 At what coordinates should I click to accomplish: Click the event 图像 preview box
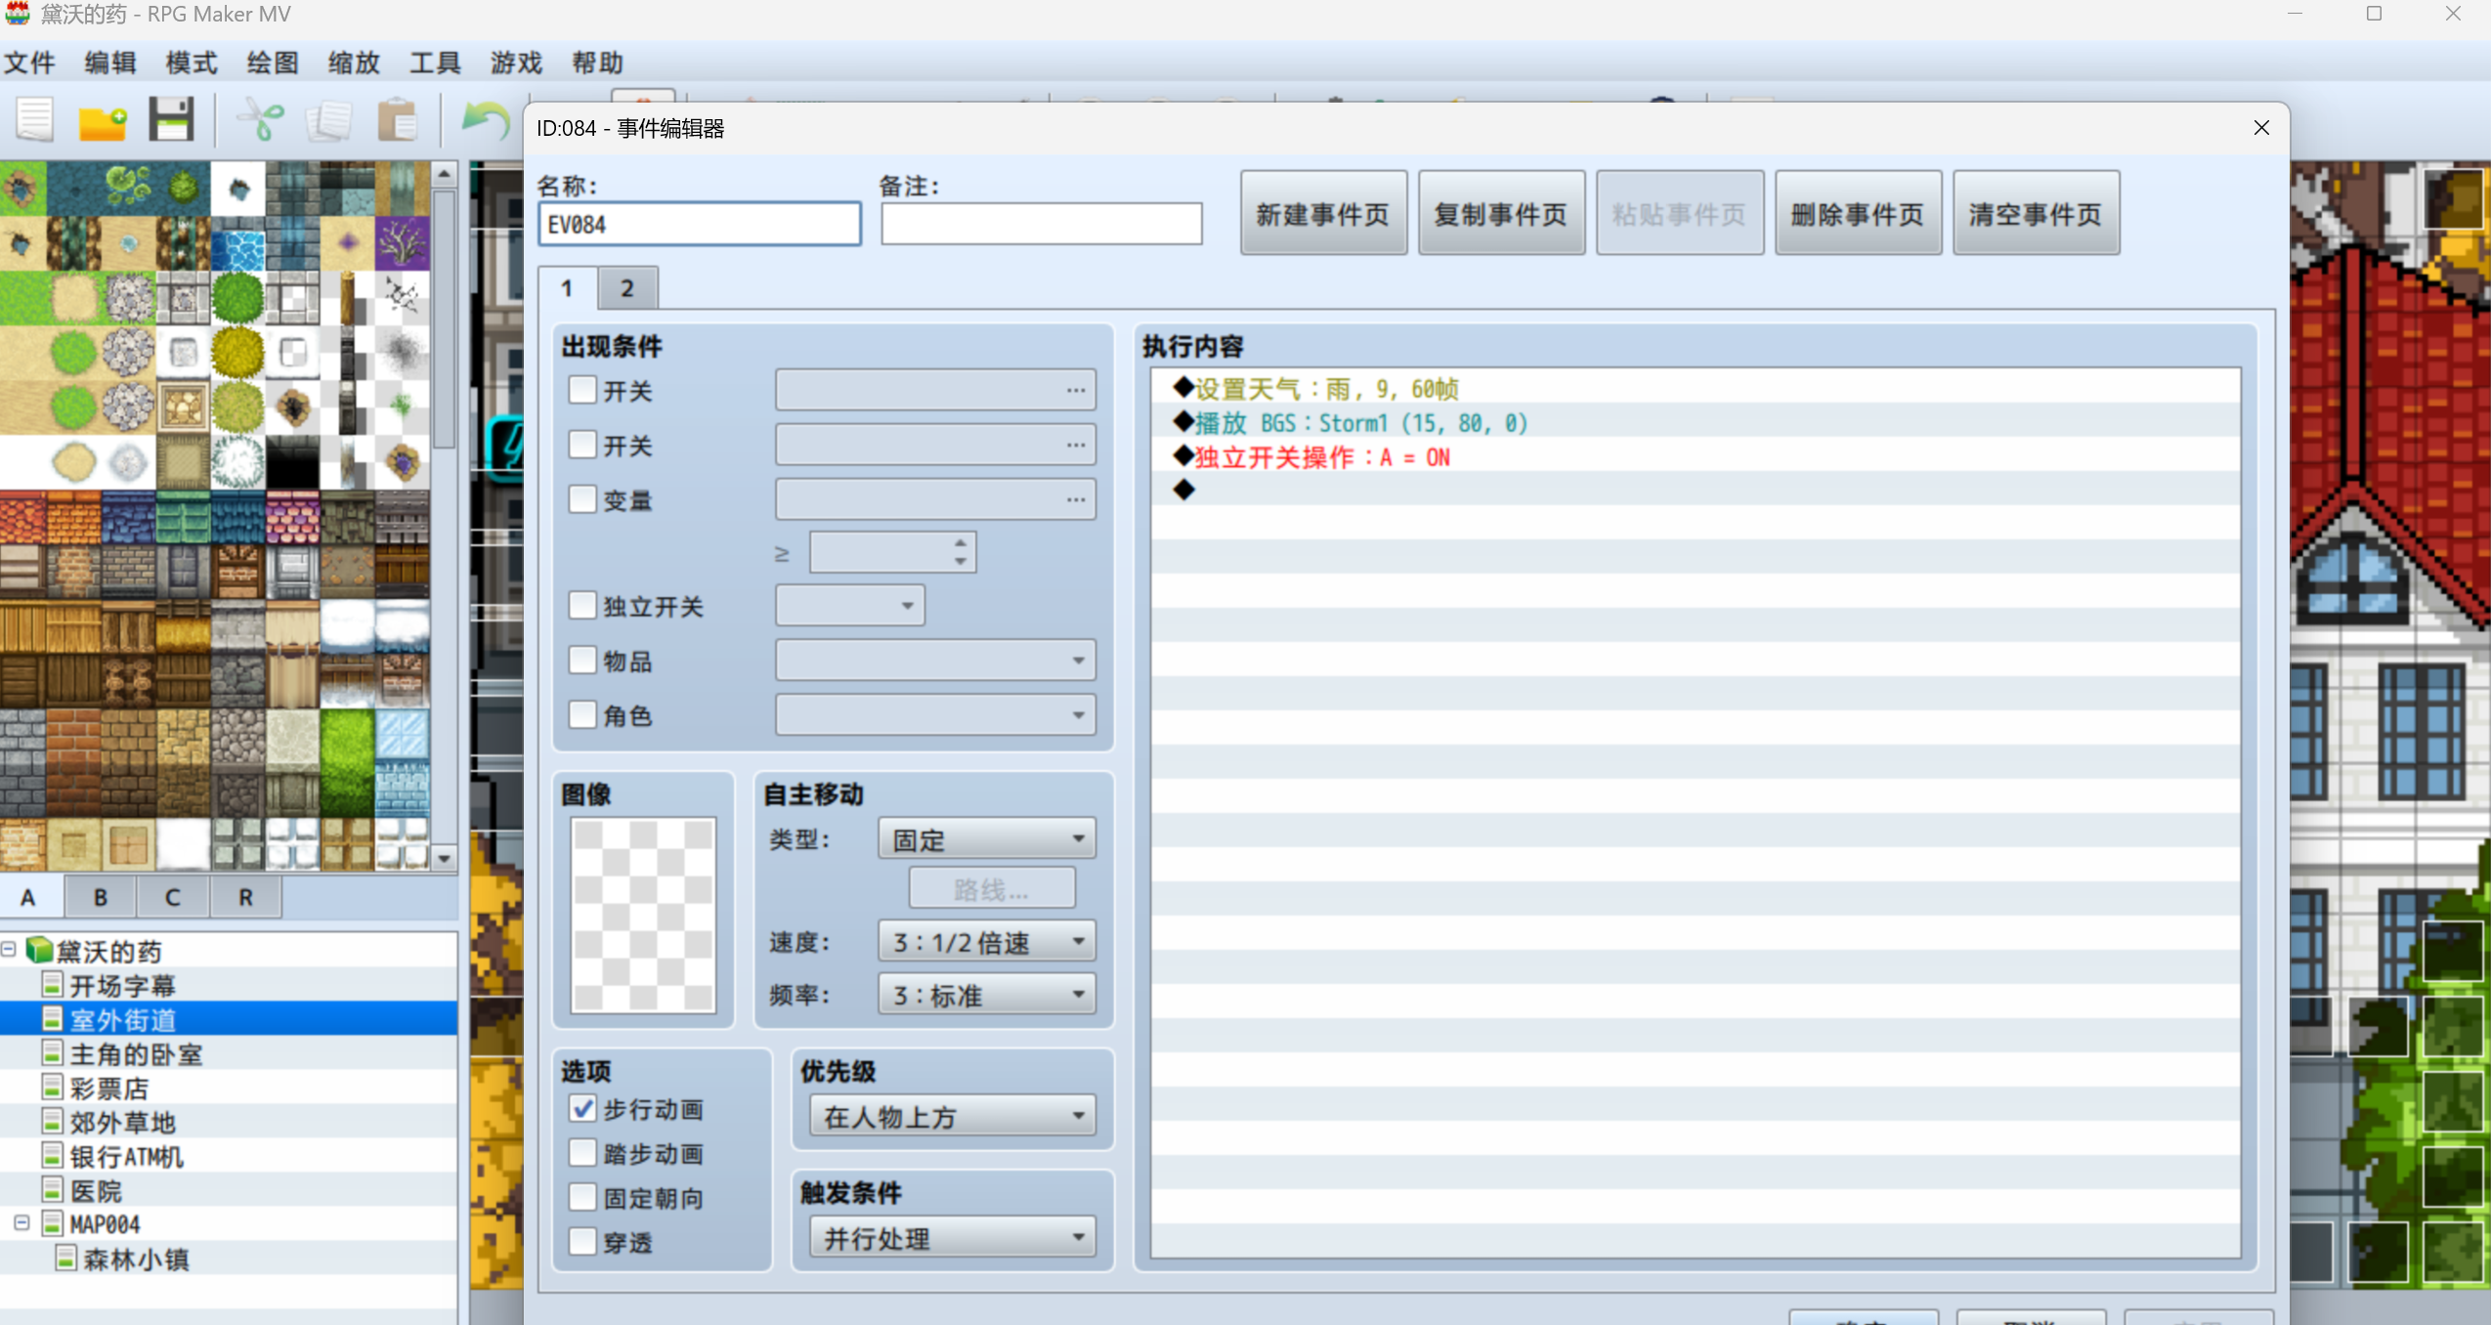pos(643,915)
